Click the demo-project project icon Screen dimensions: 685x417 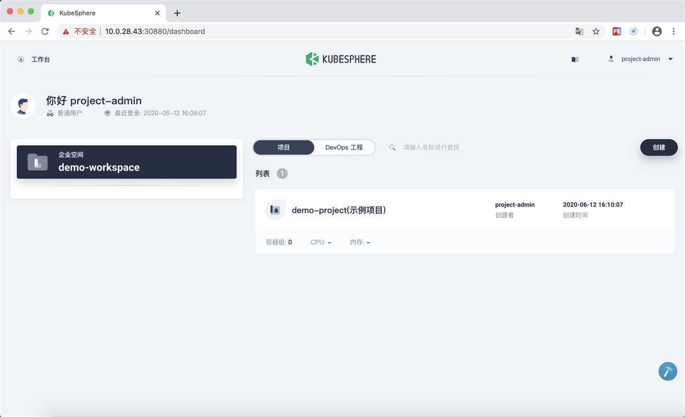pyautogui.click(x=275, y=210)
